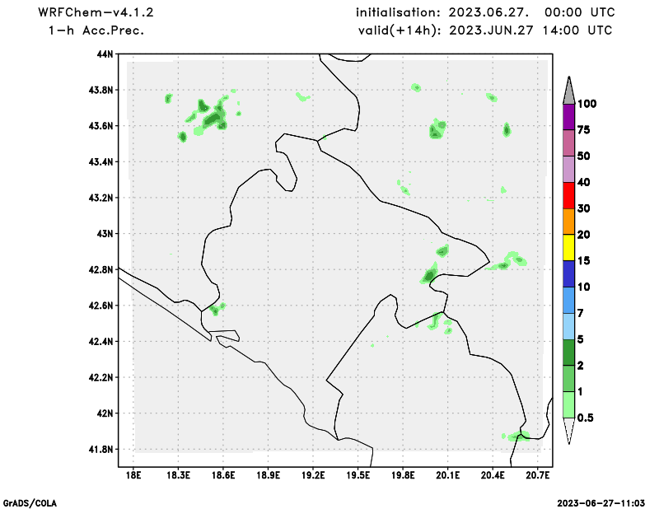Viewport: 659px width, 509px height.
Task: Click the colorbar value 100 label
Action: click(587, 104)
